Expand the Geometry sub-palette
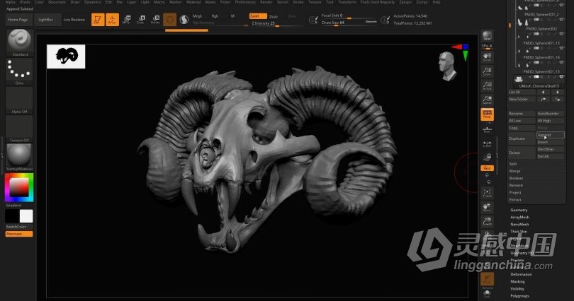This screenshot has height=301, width=574. (x=519, y=210)
